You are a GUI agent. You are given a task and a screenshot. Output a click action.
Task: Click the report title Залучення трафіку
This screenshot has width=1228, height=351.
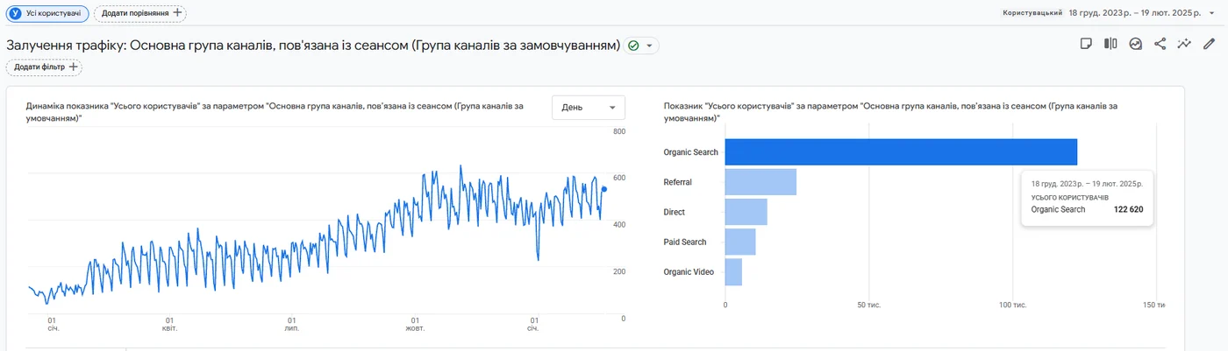pyautogui.click(x=313, y=46)
